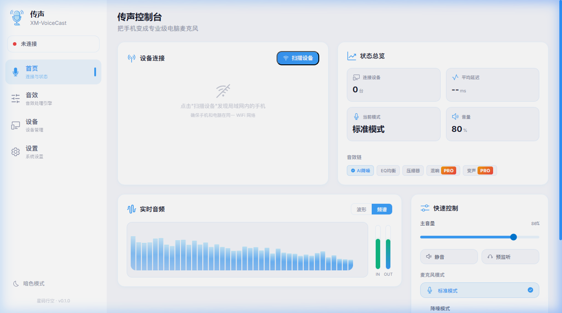This screenshot has width=562, height=313.
Task: Click the 确保手机和电脑在同一 WiFi 网络 hint
Action: pos(223,115)
